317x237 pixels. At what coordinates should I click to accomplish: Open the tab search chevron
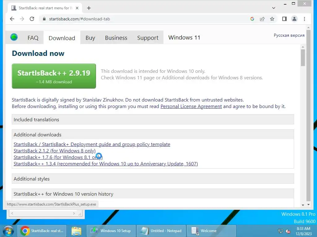[274, 8]
